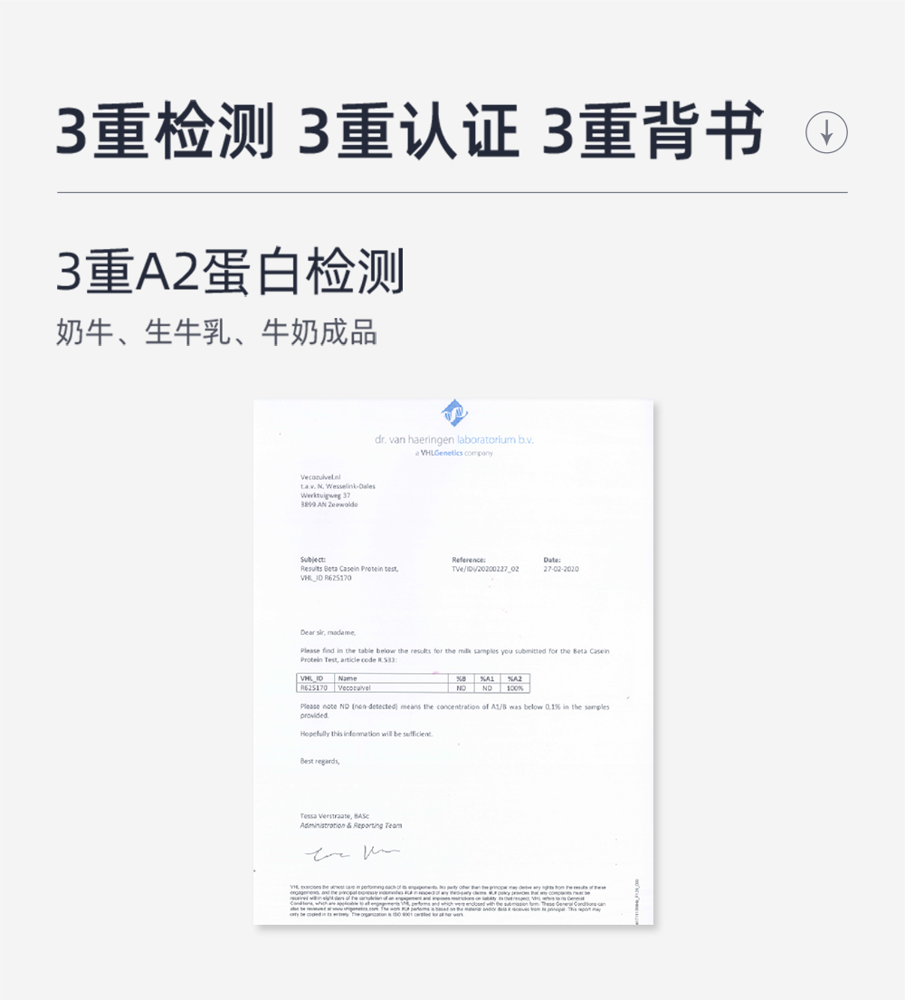Click the circled down arrow icon

[x=826, y=132]
